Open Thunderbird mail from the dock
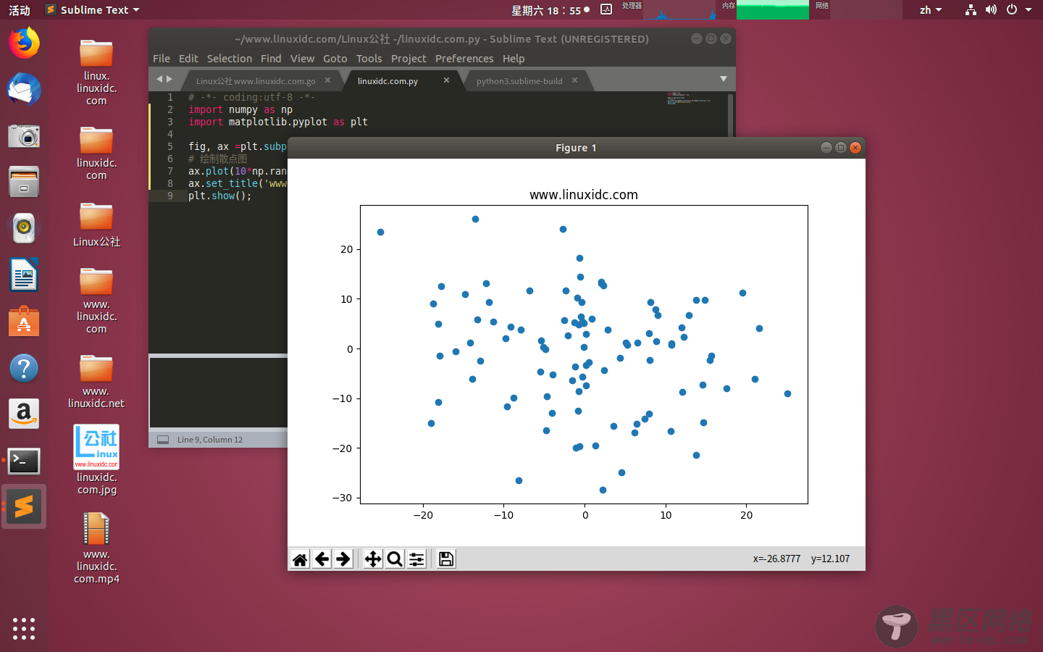 pyautogui.click(x=24, y=89)
